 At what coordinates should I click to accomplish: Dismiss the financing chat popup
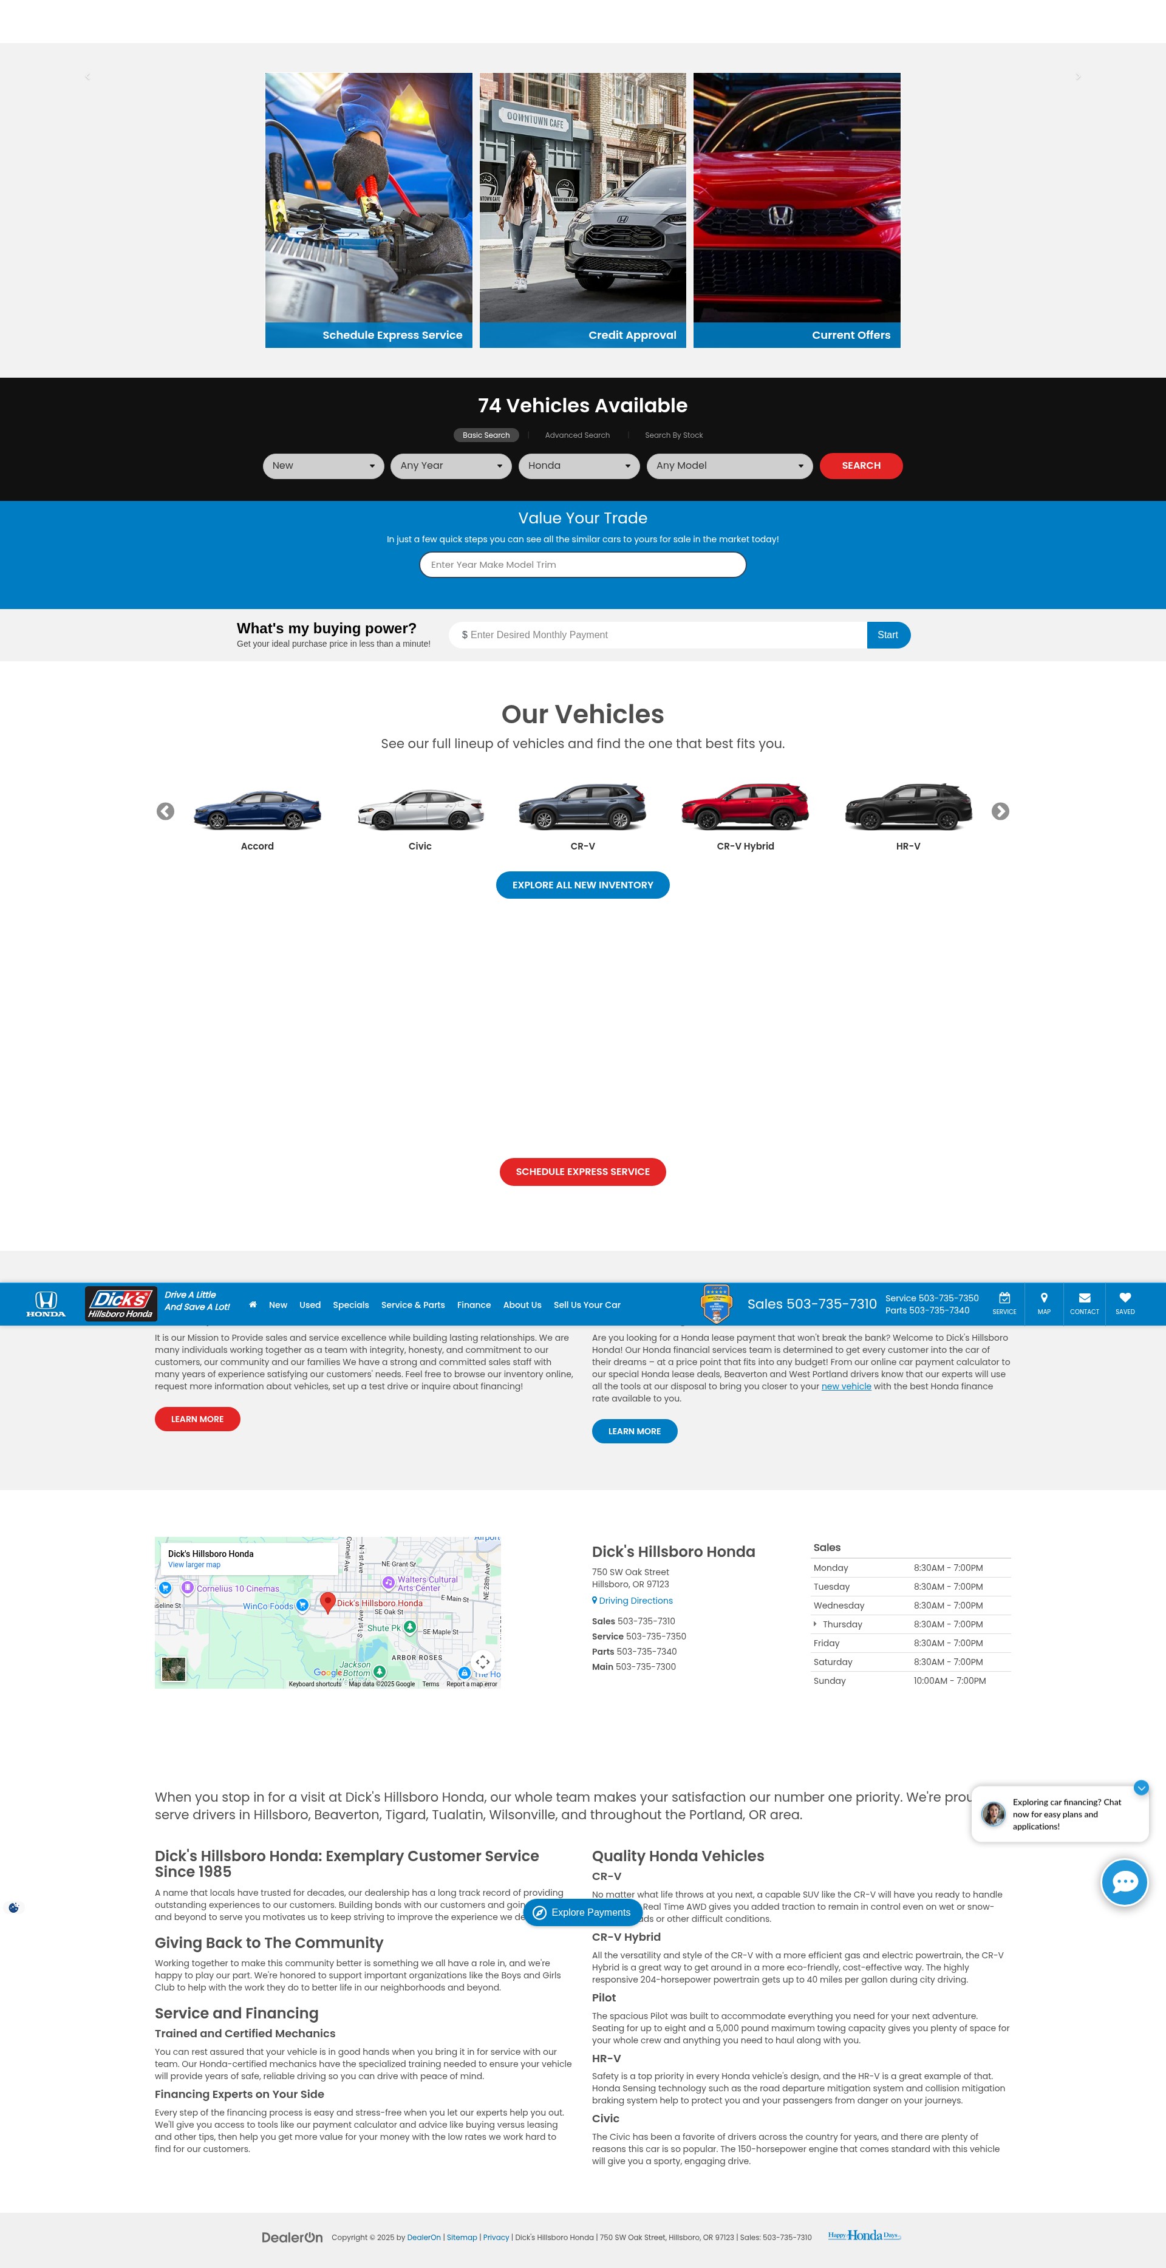[1141, 1787]
